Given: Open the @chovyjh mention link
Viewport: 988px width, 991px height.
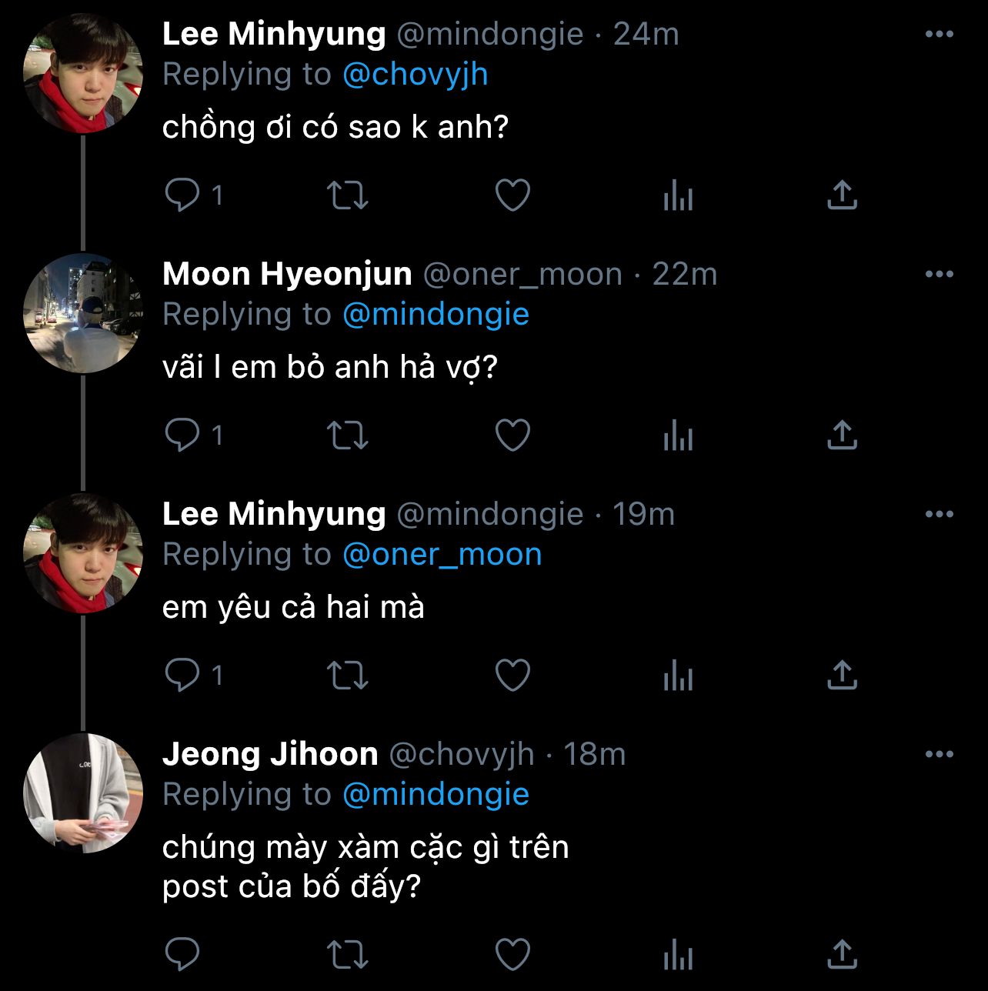Looking at the screenshot, I should coord(415,75).
